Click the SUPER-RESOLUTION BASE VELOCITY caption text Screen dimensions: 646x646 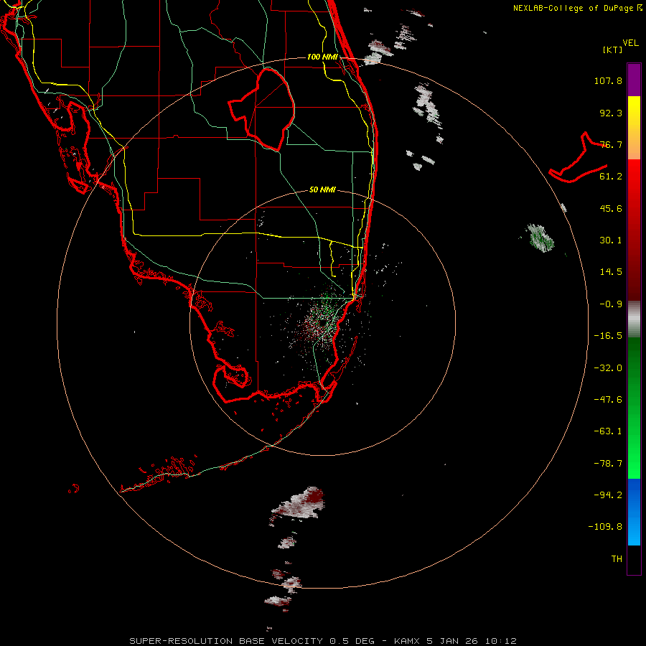pos(322,641)
